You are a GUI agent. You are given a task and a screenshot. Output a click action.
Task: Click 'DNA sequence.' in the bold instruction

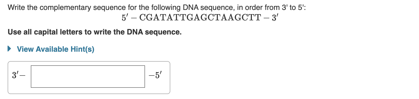click(x=154, y=32)
